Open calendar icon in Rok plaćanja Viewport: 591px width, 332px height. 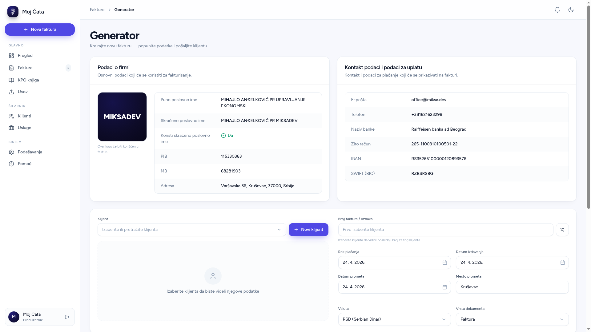point(445,263)
